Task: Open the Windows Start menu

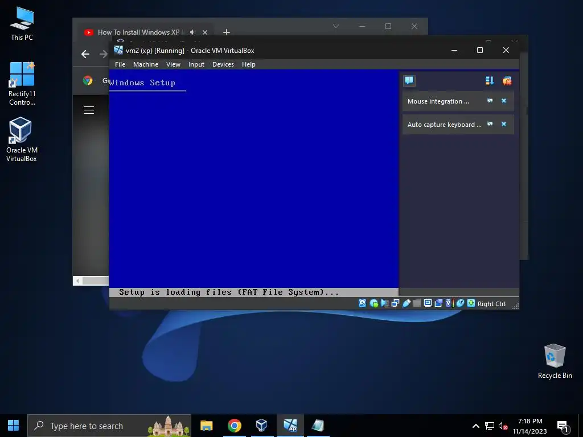Action: 14,426
